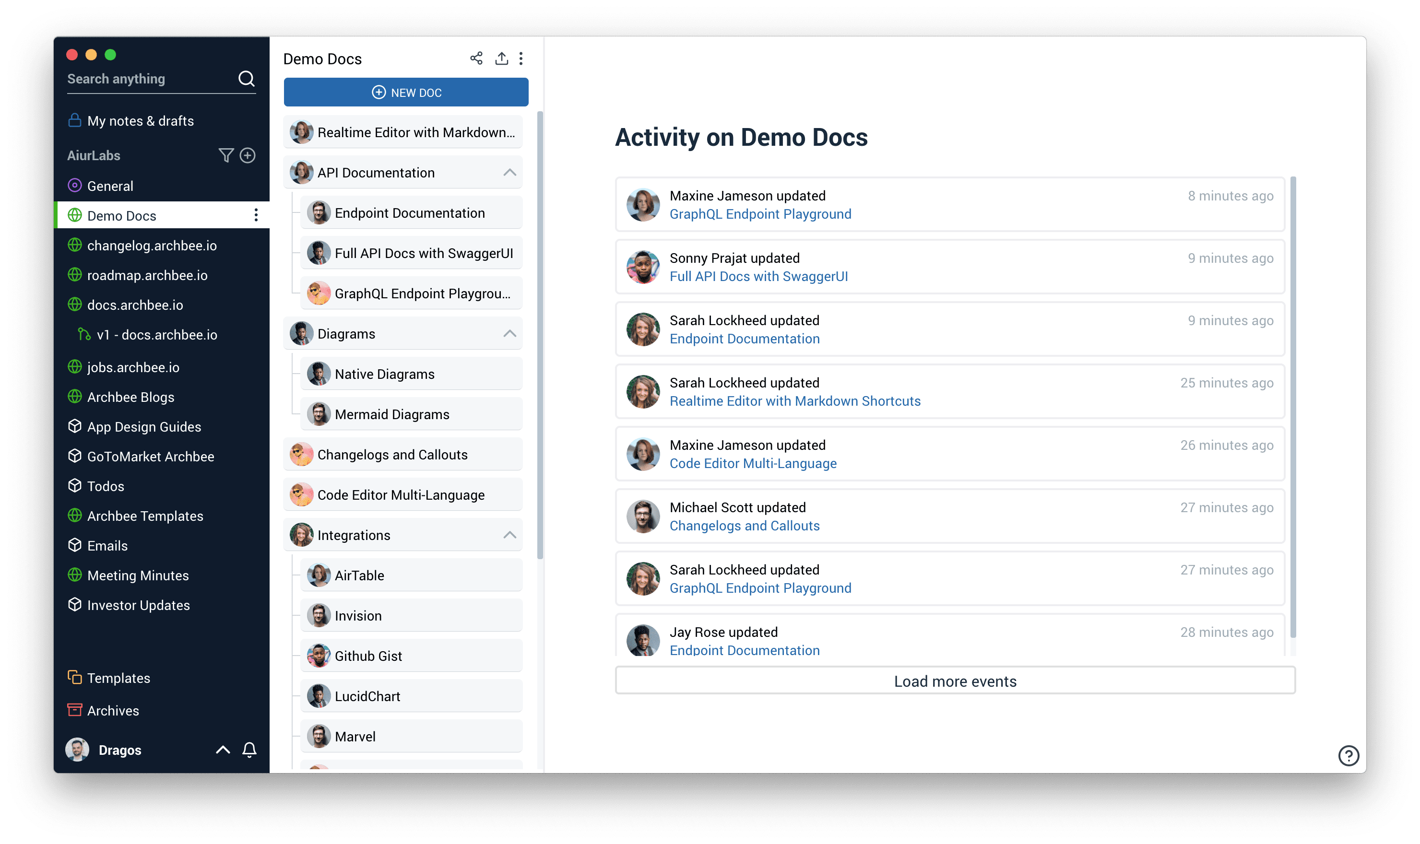Collapse the Integrations section
Viewport: 1420px width, 844px height.
[x=511, y=535]
